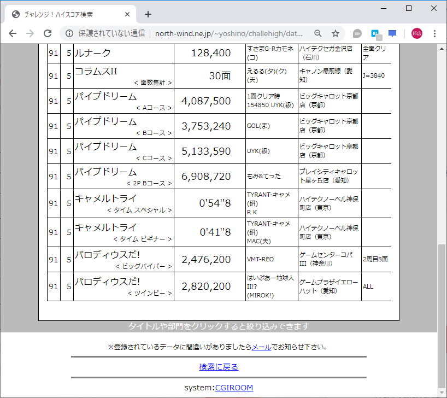Click the < Aコース > category
The width and height of the screenshot is (447, 398).
coord(154,108)
